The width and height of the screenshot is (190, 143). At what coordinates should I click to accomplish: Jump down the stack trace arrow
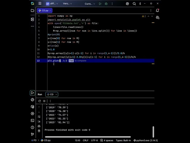[39, 112]
